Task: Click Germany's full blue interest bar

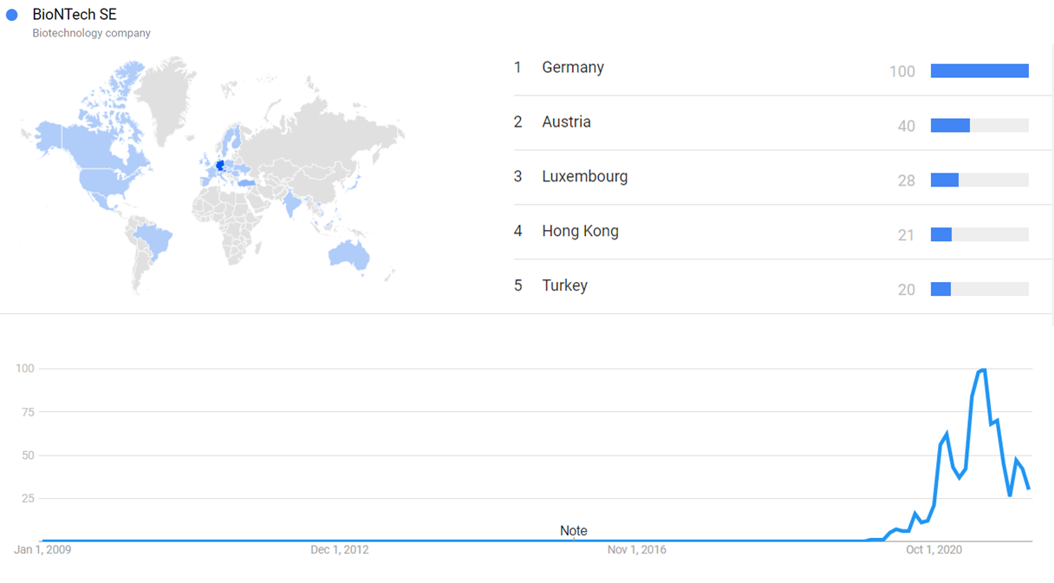Action: [x=979, y=71]
